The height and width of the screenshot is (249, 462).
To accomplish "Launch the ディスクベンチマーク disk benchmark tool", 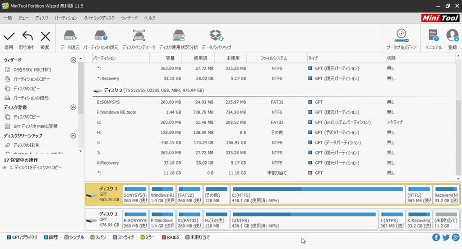I will 139,36.
